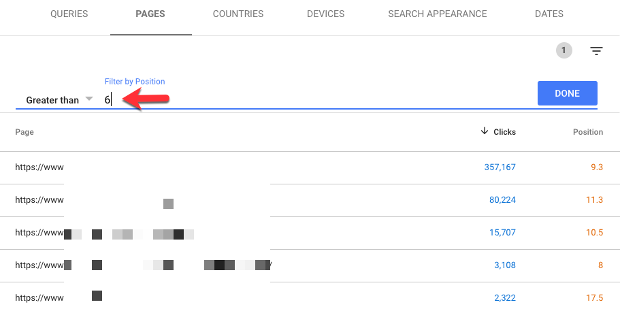Open the Devices tab
The width and height of the screenshot is (620, 311).
coord(326,14)
